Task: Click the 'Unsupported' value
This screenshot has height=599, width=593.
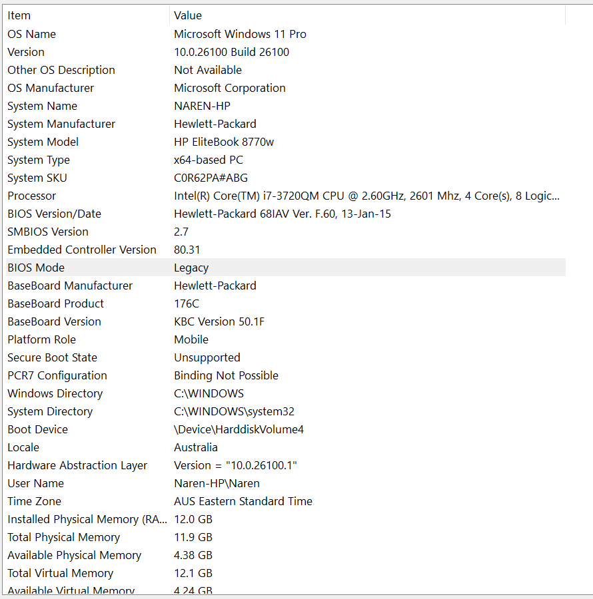Action: tap(207, 357)
